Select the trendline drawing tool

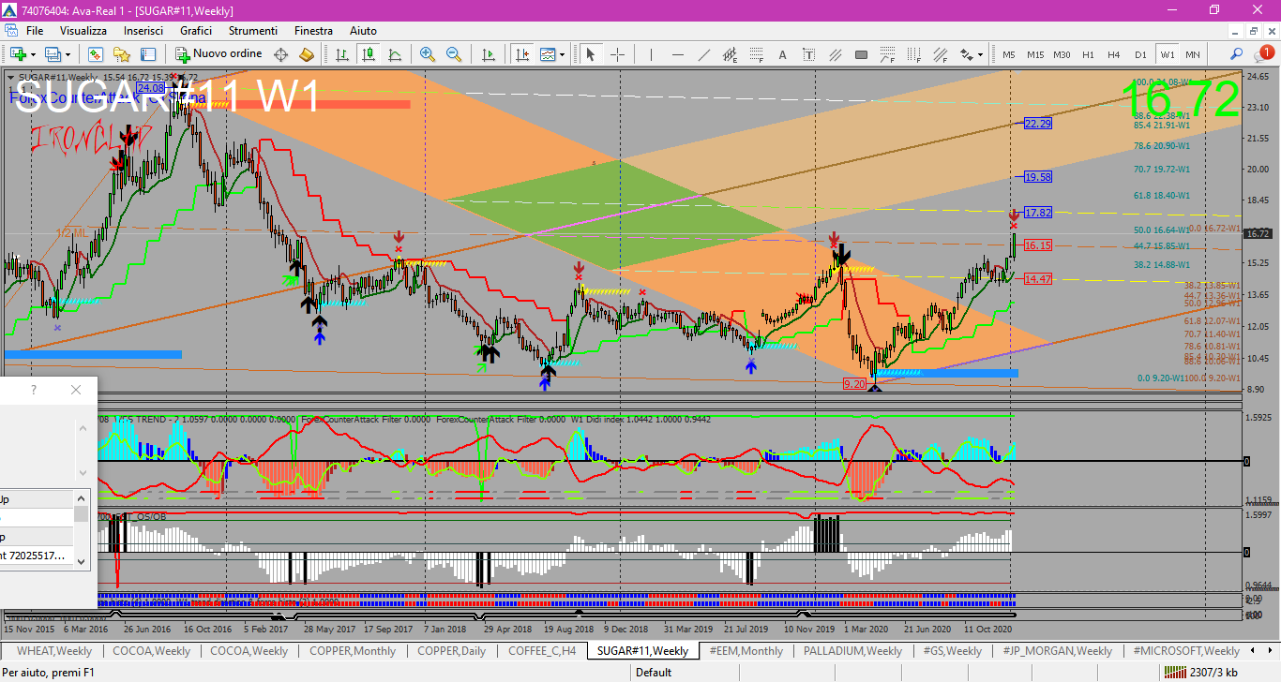pos(704,54)
